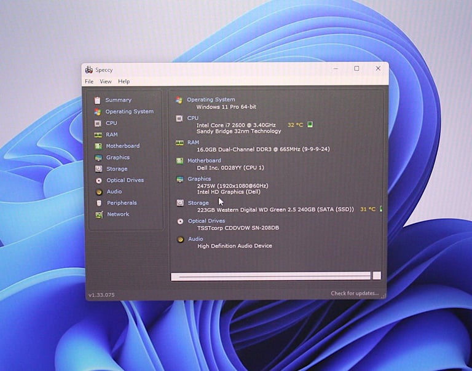The width and height of the screenshot is (472, 371).
Task: Select Graphics in the sidebar
Action: pos(118,157)
